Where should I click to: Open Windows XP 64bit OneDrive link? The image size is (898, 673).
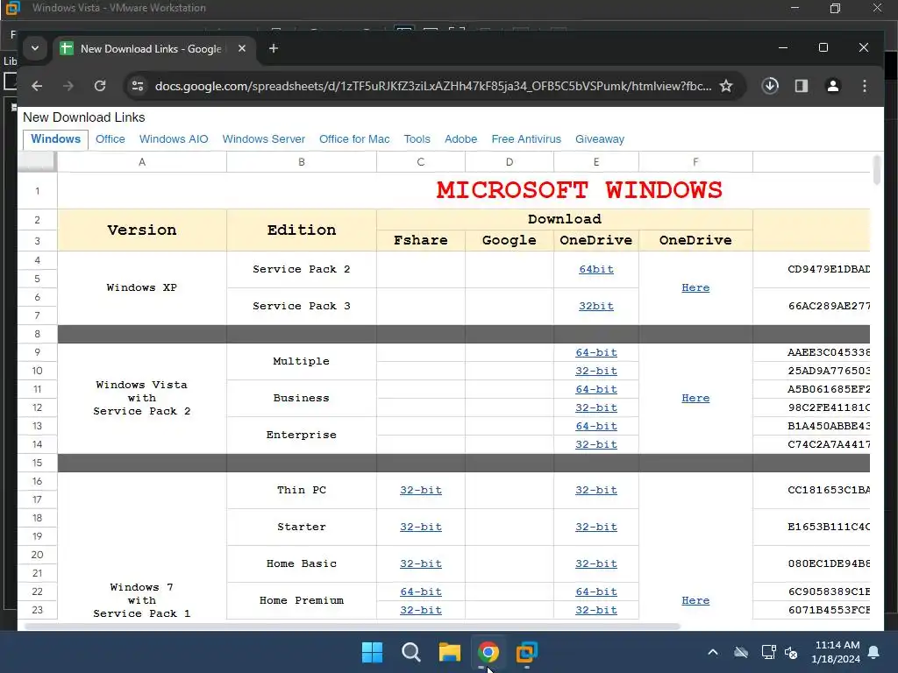point(596,270)
